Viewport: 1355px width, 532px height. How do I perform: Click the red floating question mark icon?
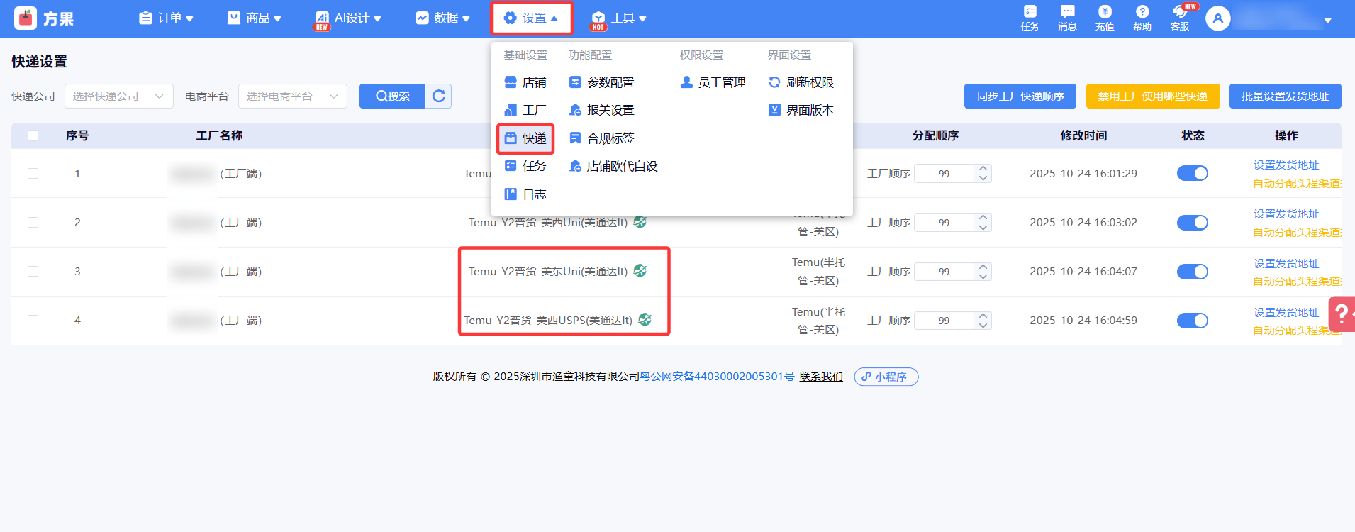click(1342, 314)
